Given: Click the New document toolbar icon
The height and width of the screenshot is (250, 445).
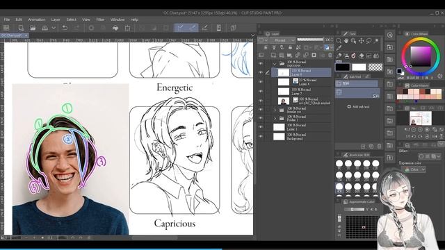Looking at the screenshot, I should click(x=21, y=28).
